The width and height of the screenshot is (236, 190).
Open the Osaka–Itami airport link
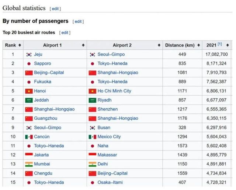click(x=110, y=183)
